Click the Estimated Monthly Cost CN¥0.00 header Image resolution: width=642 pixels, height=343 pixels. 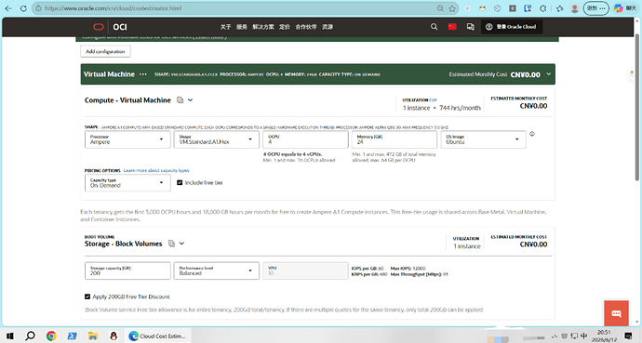click(x=495, y=74)
